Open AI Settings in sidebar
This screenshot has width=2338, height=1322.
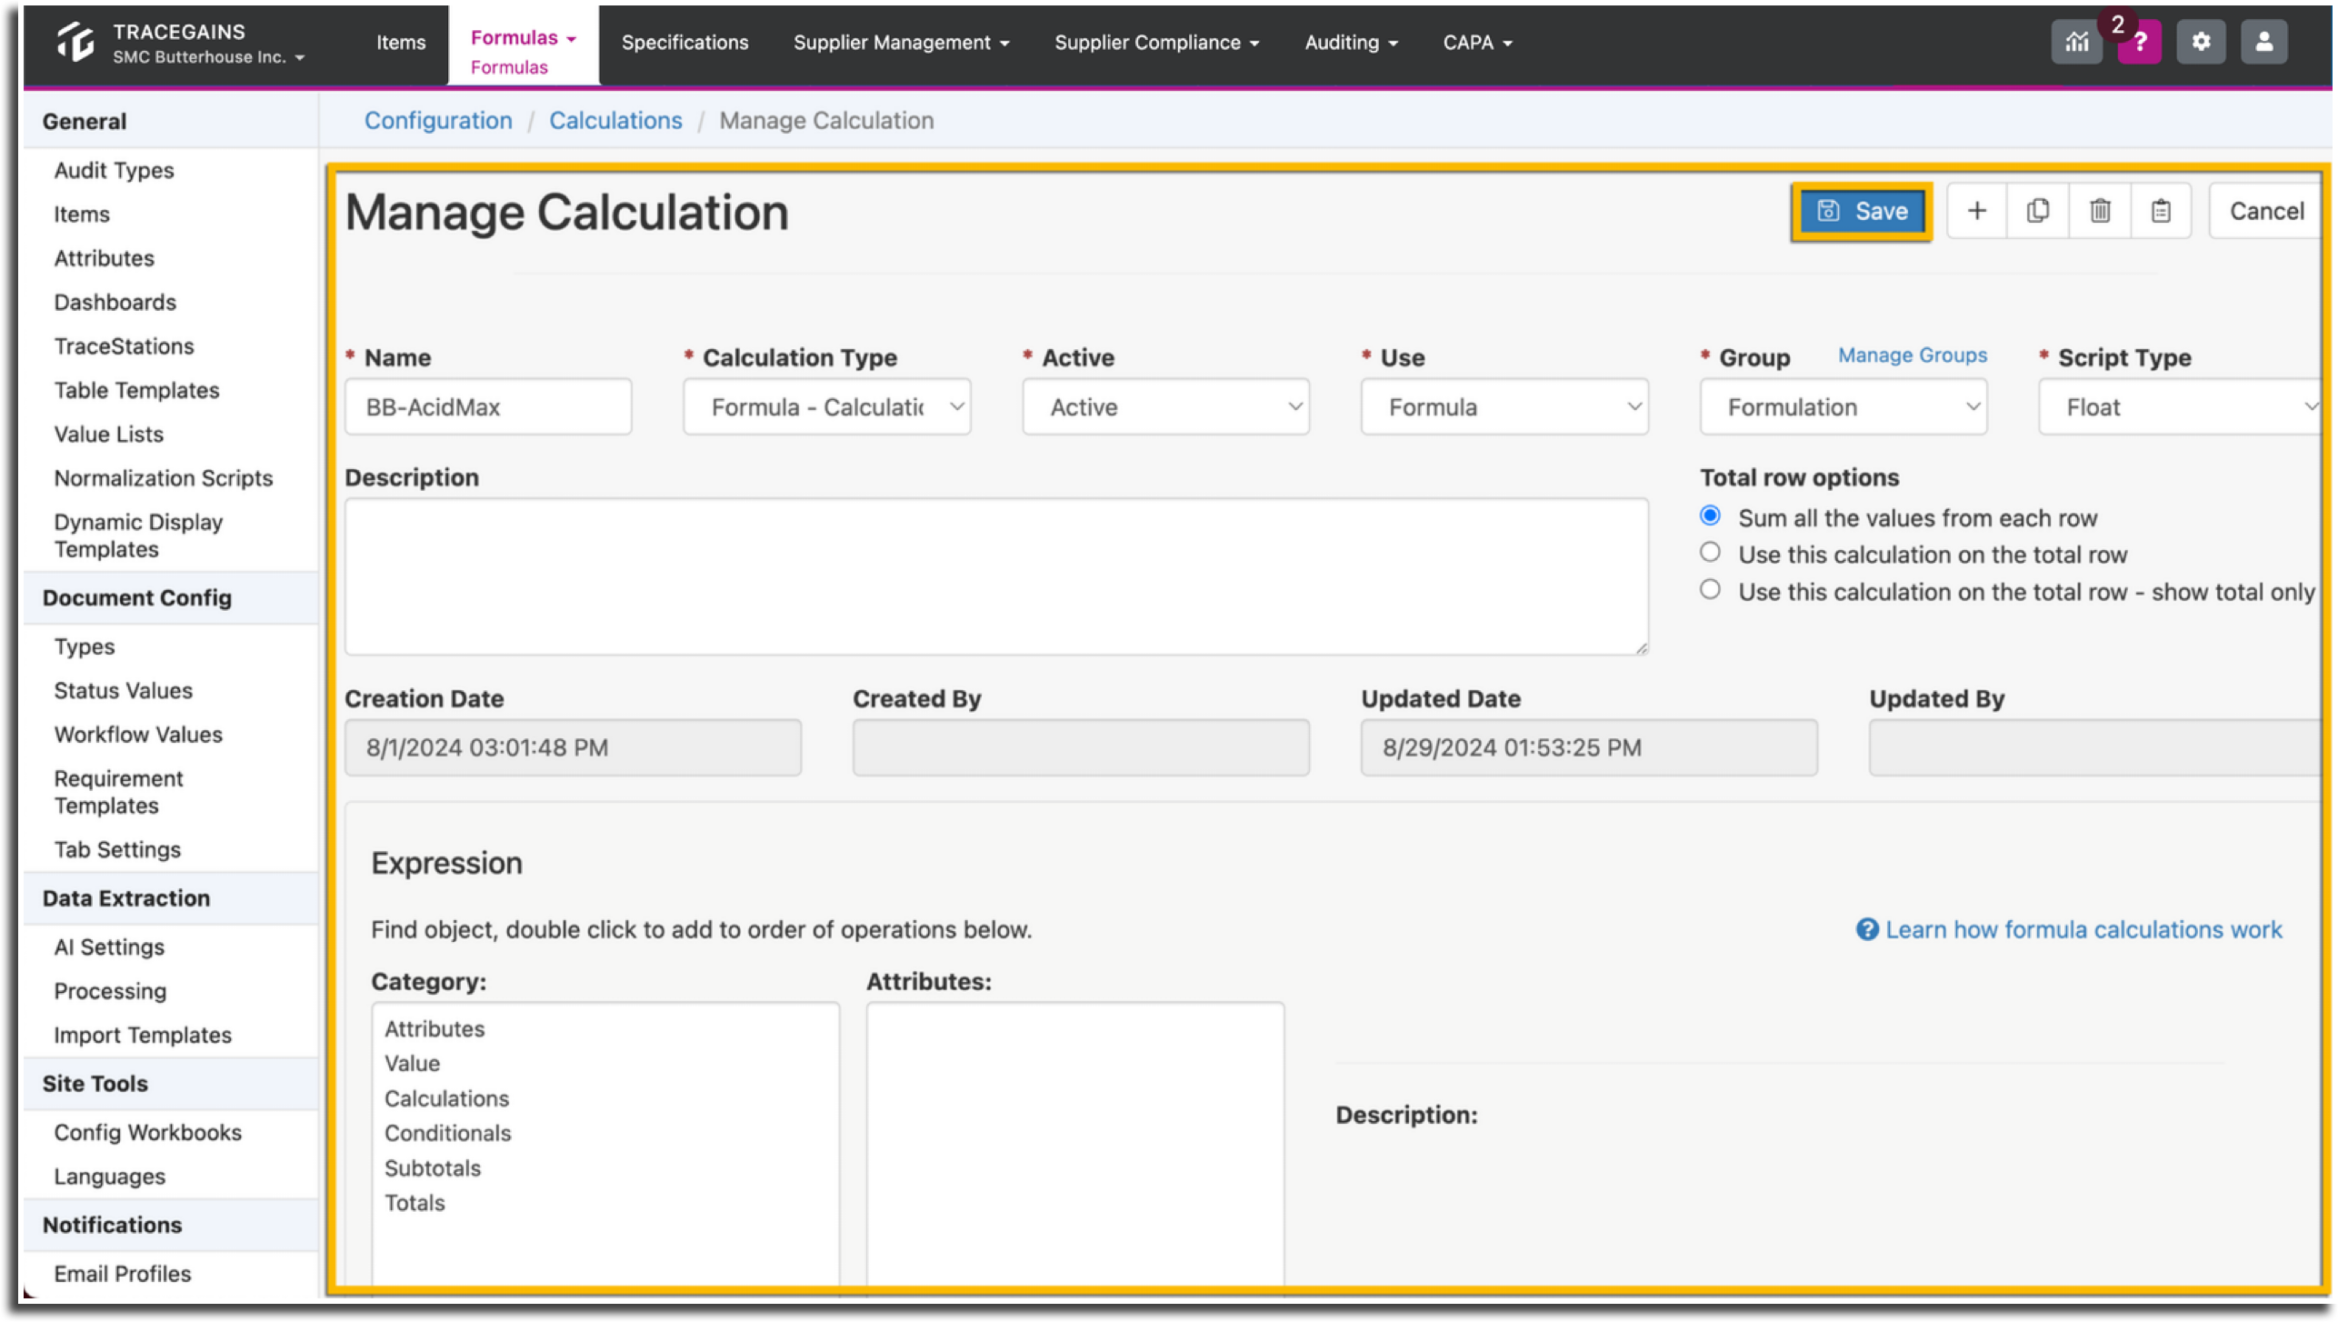(x=109, y=946)
